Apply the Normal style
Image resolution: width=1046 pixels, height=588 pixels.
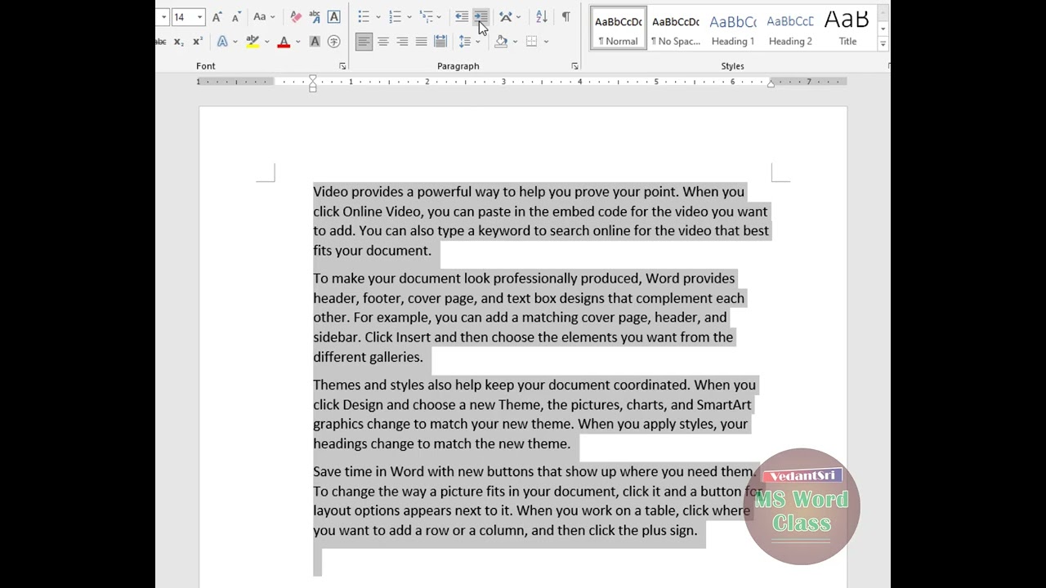coord(619,28)
